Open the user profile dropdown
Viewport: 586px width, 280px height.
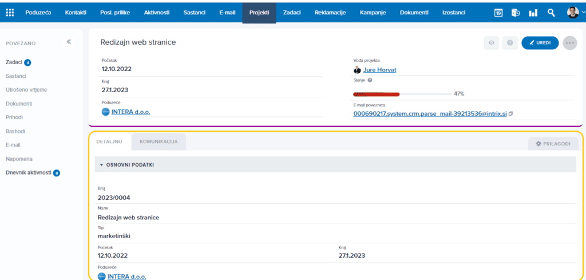coord(576,13)
